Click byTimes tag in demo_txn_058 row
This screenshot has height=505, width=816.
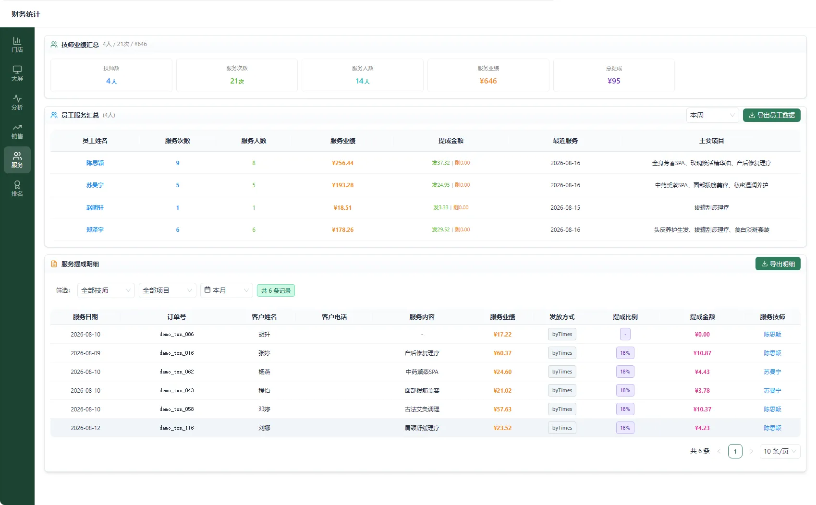tap(562, 409)
